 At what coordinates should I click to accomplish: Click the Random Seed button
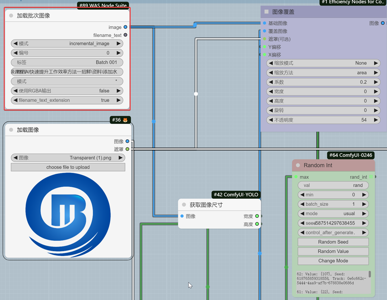pyautogui.click(x=333, y=242)
